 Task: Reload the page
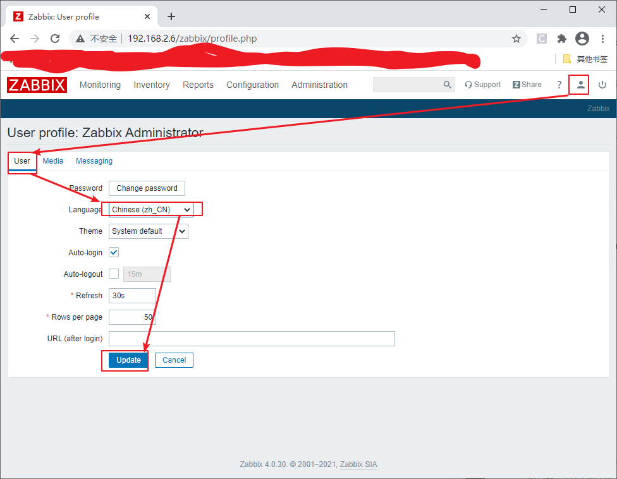[x=55, y=39]
